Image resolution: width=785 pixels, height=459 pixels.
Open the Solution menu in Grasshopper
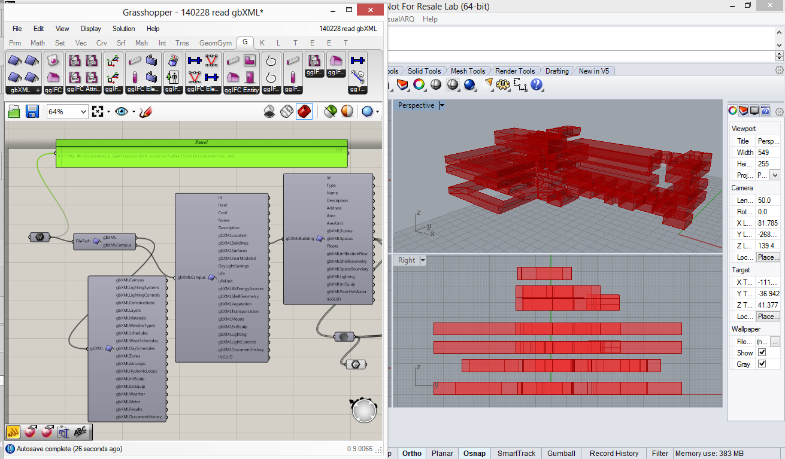(123, 29)
